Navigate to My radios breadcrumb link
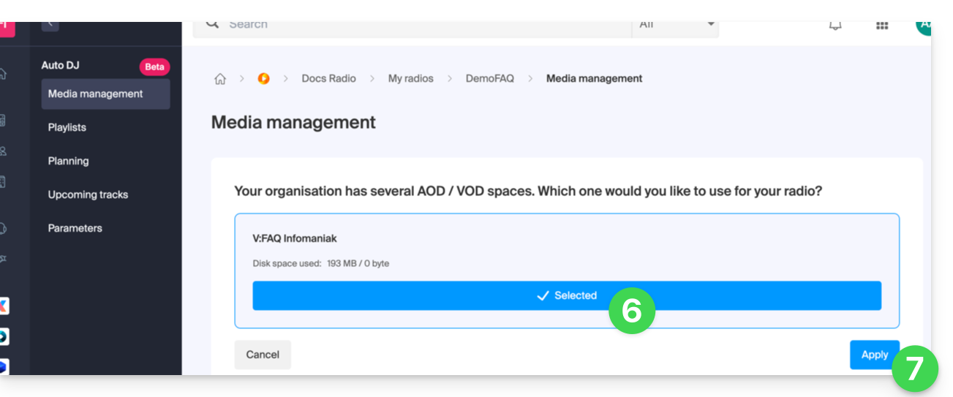This screenshot has width=953, height=397. [410, 78]
